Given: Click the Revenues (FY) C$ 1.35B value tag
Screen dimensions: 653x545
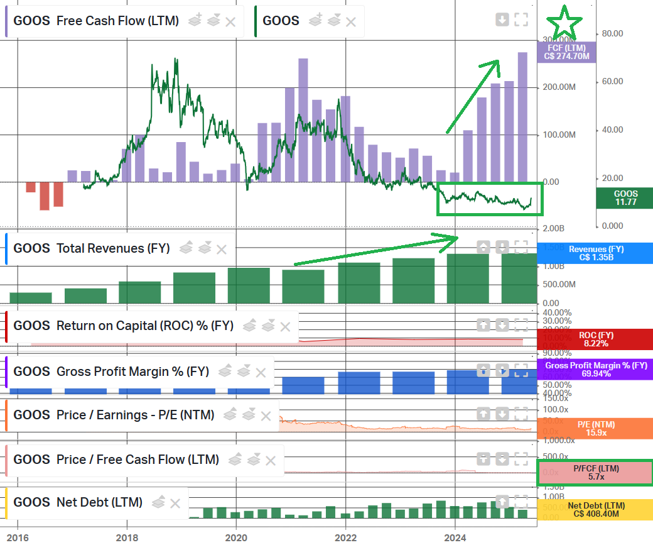Looking at the screenshot, I should 595,253.
